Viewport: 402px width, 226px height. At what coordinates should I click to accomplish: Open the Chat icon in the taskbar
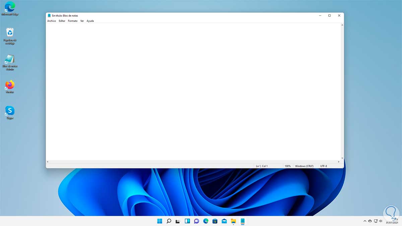(x=196, y=221)
